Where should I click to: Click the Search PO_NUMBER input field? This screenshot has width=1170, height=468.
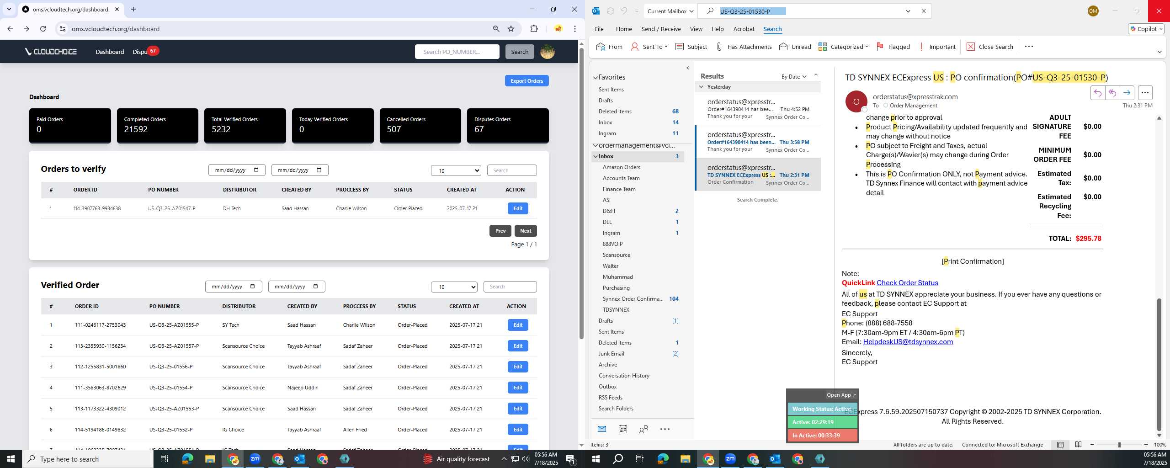[x=457, y=52]
